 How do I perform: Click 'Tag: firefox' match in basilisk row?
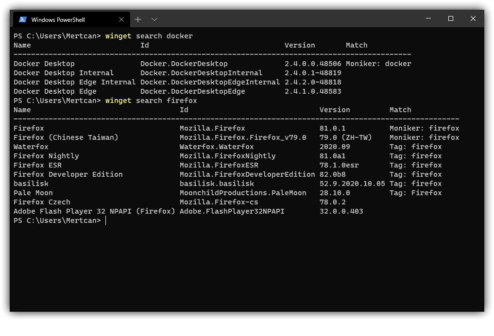pos(415,184)
